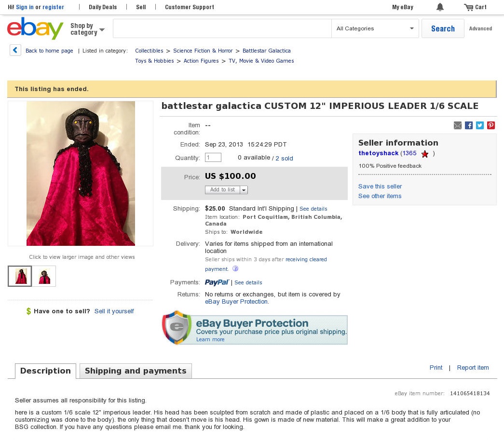Screen dimensions: 504x441
Task: Expand the Add to list arrow
Action: (244, 190)
